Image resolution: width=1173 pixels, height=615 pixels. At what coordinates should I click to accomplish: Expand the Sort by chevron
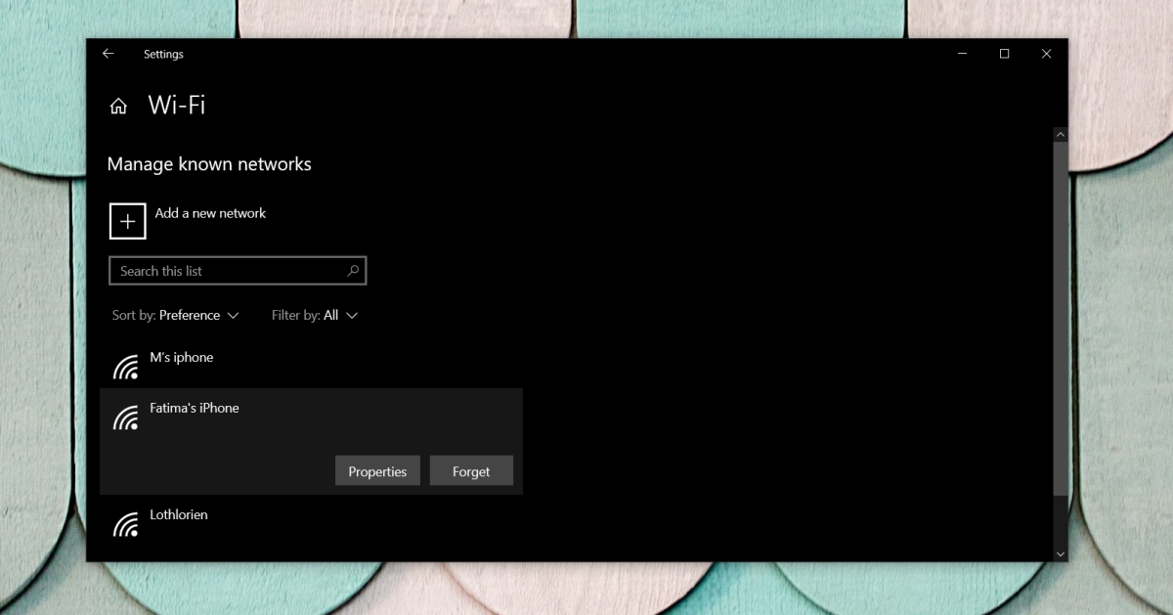pos(235,315)
